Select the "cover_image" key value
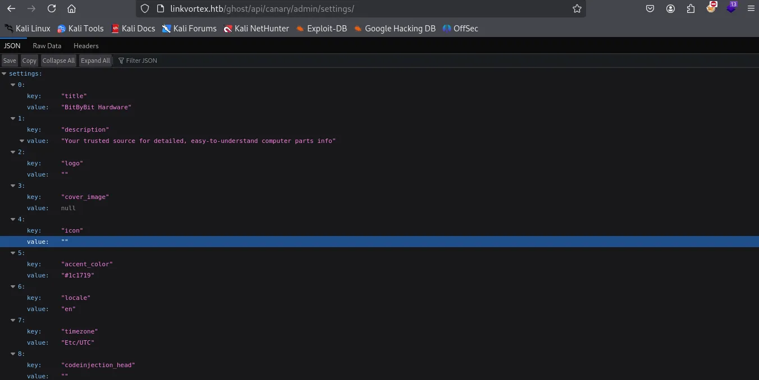 point(85,197)
